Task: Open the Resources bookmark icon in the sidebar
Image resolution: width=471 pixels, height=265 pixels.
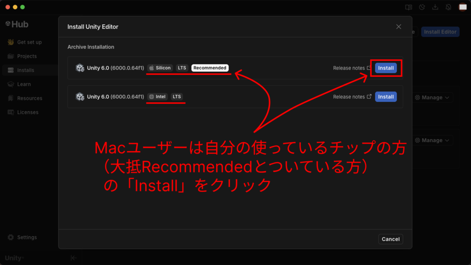Action: tap(11, 98)
